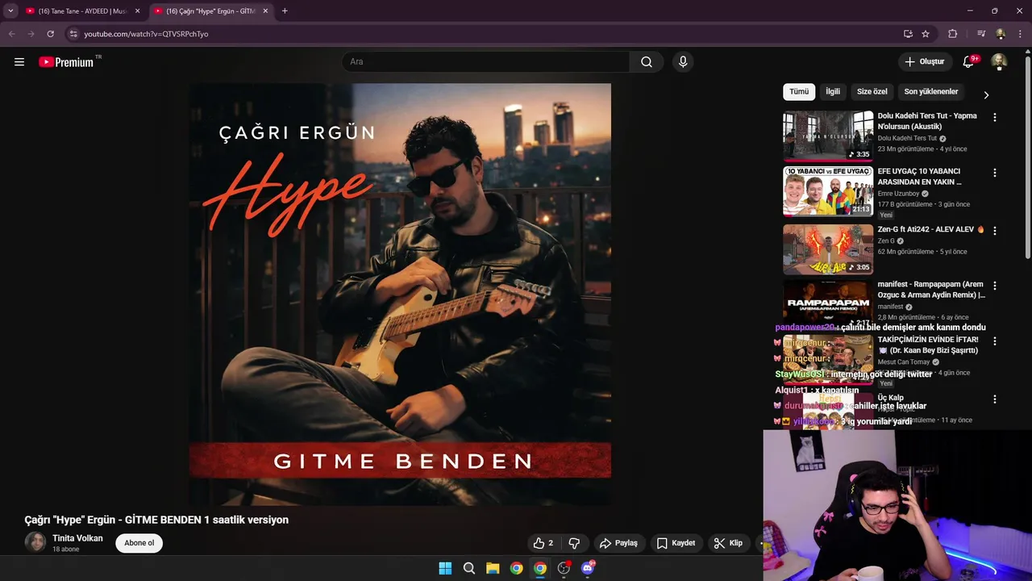Viewport: 1032px width, 581px height.
Task: Switch to the Tane Tane AYDEED browser tab
Action: (x=83, y=11)
